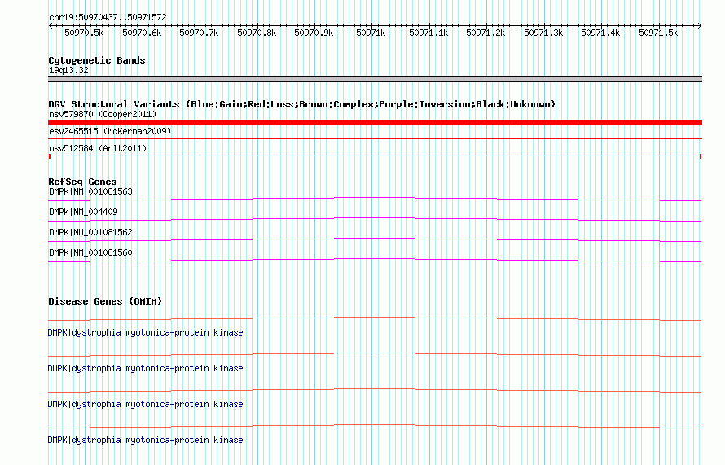Click the red nsv512584 variant line
Viewport: 725px width, 465px height.
click(x=375, y=156)
